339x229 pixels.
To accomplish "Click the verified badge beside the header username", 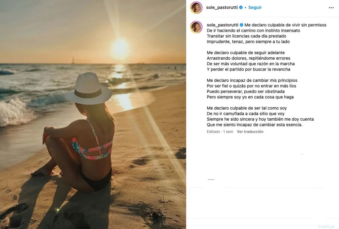I will tap(241, 7).
